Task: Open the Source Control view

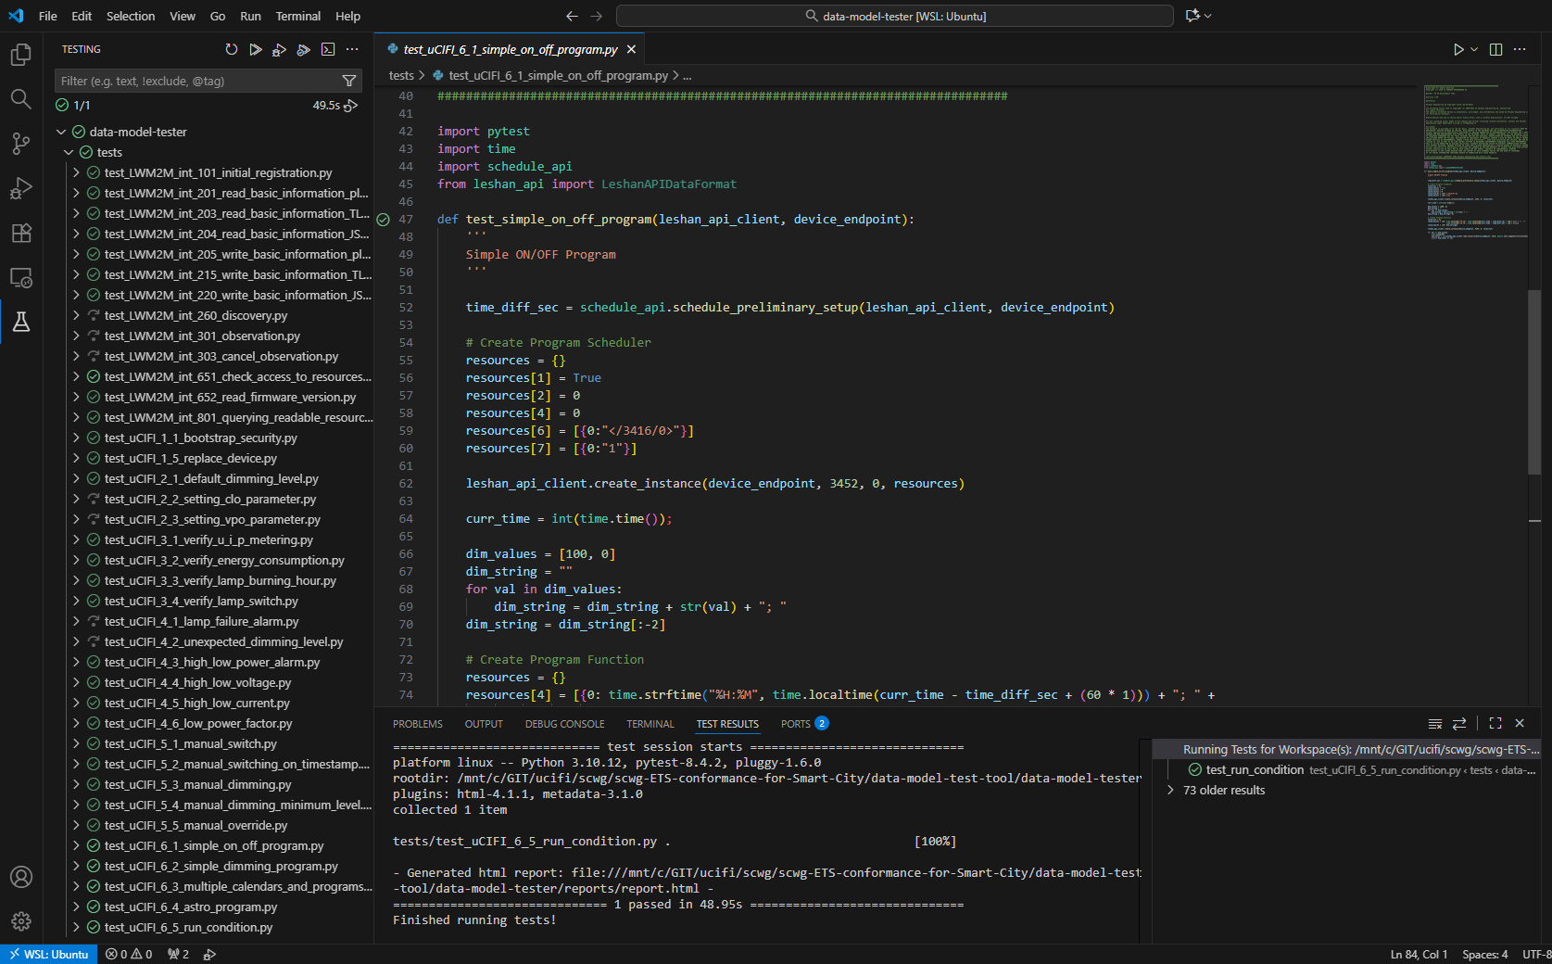Action: click(x=20, y=144)
